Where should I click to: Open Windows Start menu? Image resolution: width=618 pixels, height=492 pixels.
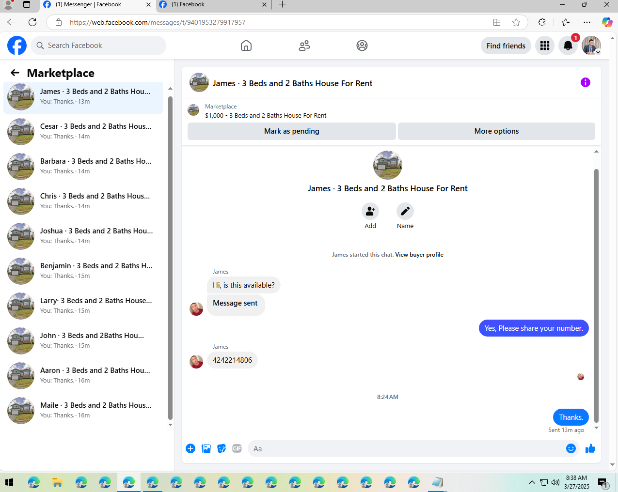click(9, 482)
